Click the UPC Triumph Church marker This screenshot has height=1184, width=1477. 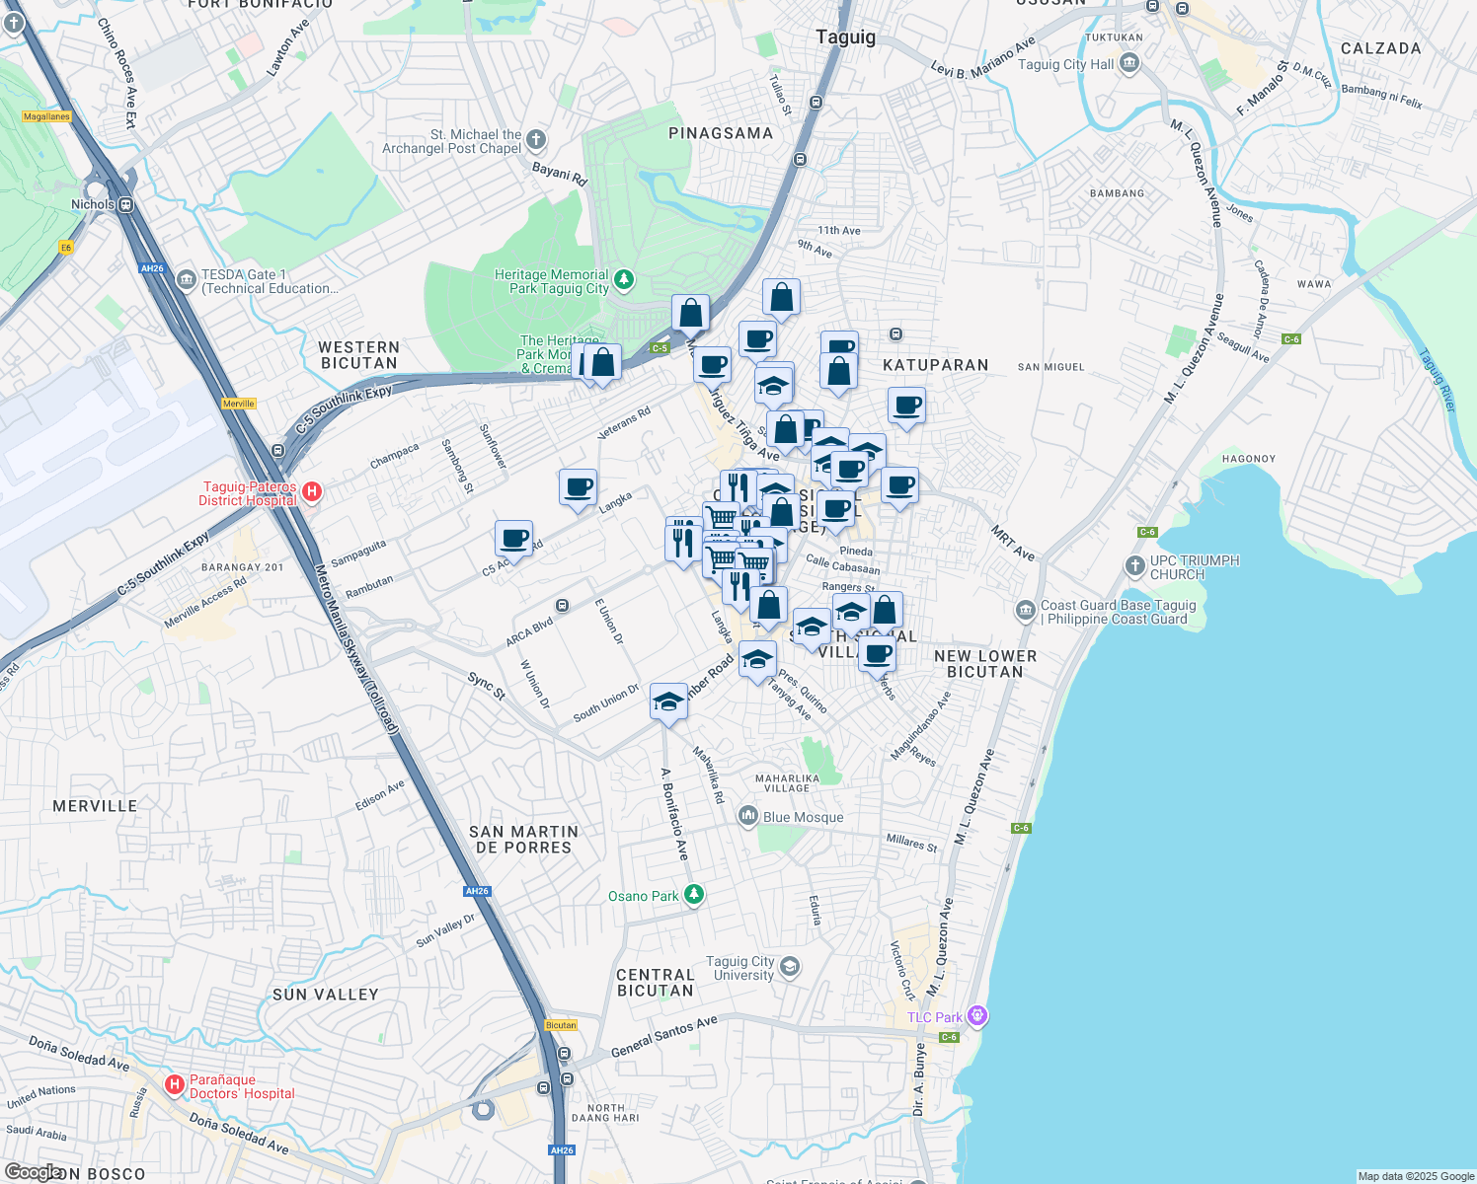coord(1135,566)
